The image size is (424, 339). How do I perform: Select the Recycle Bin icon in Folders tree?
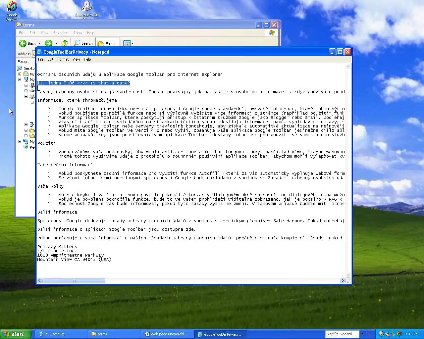26,147
